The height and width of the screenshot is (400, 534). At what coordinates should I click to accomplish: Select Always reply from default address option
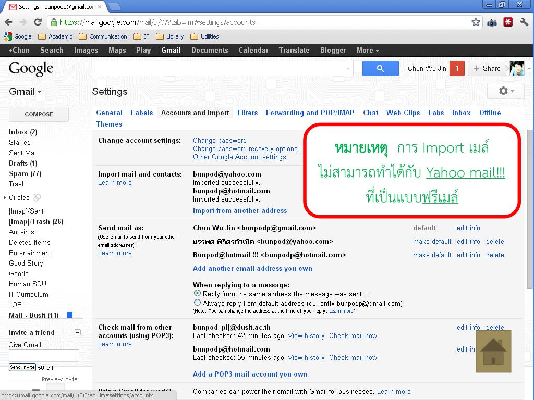click(x=197, y=303)
